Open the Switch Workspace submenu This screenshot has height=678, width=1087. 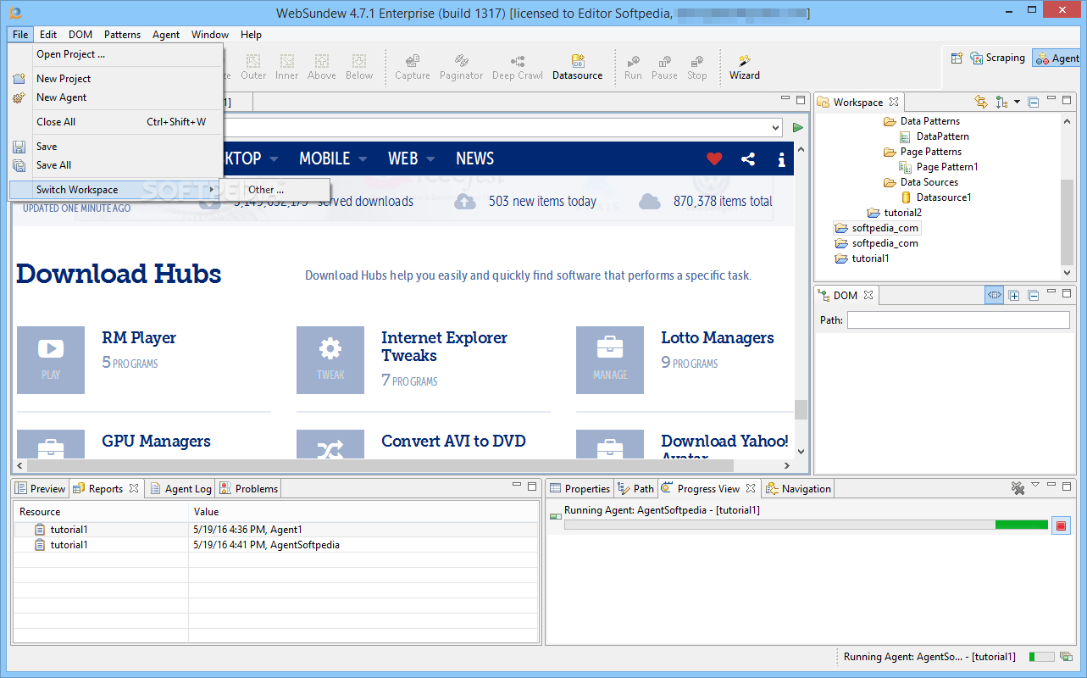pos(115,189)
